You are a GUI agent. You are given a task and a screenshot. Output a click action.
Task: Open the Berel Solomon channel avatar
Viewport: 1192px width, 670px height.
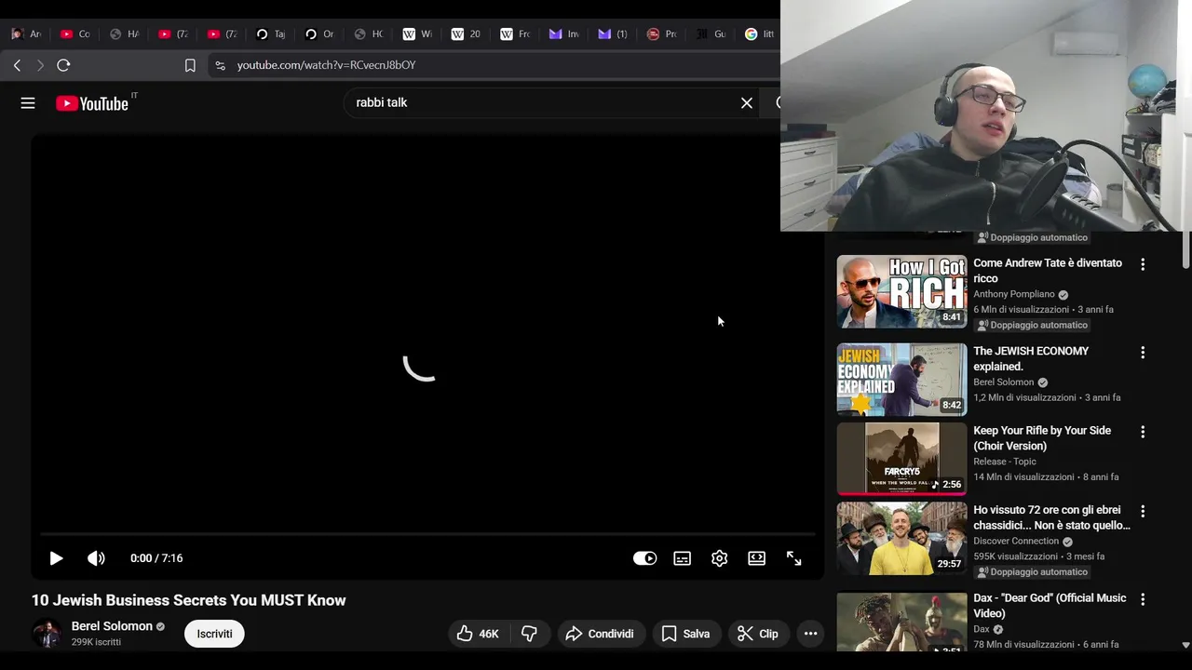pos(47,634)
